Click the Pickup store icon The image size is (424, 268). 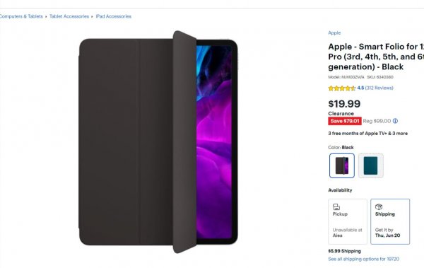(336, 207)
